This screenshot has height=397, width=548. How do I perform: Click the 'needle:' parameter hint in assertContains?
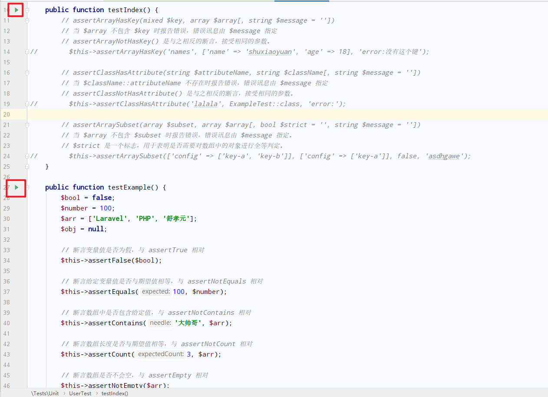(x=160, y=323)
